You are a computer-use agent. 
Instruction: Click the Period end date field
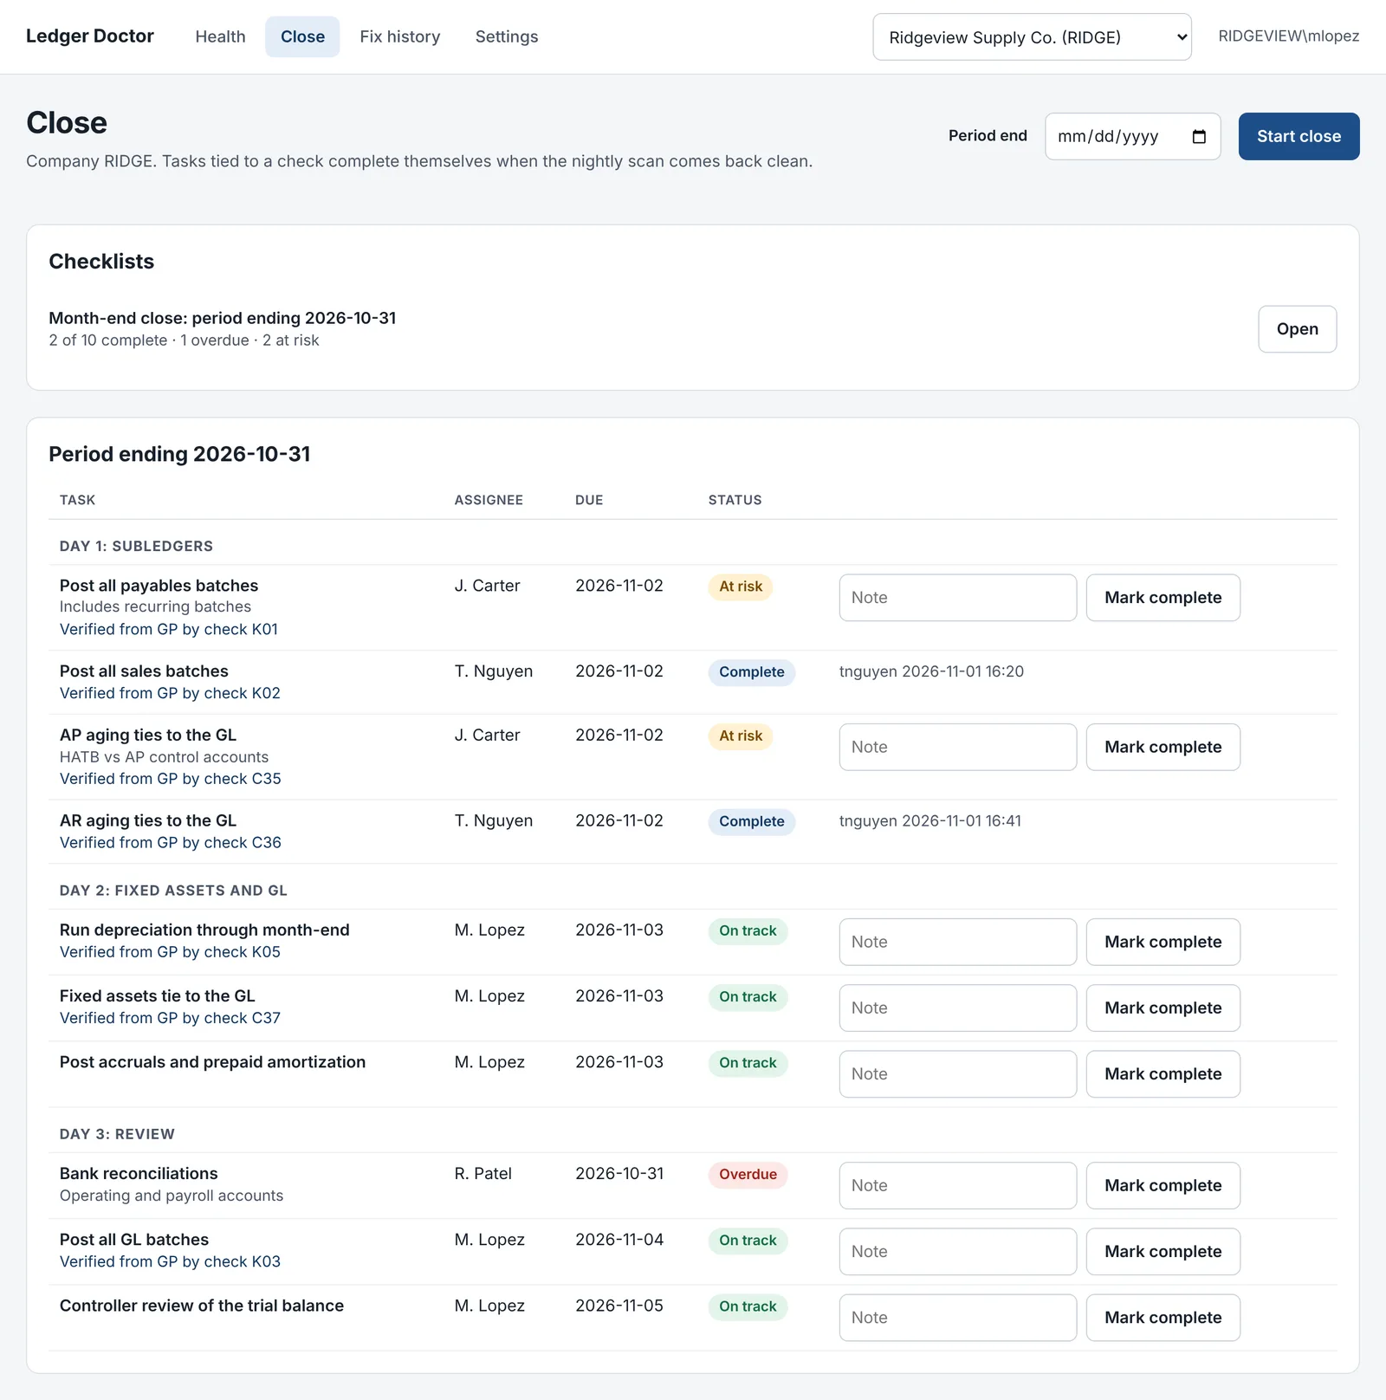[1132, 136]
